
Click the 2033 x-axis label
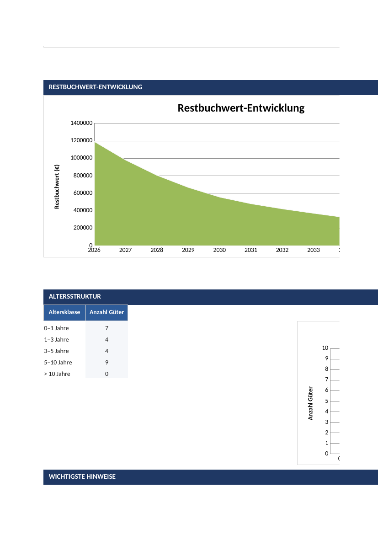tap(314, 250)
